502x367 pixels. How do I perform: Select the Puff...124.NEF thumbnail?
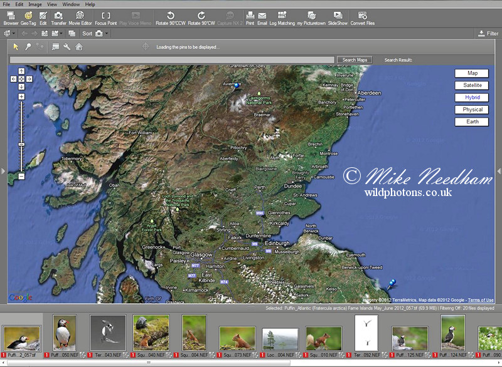click(452, 333)
